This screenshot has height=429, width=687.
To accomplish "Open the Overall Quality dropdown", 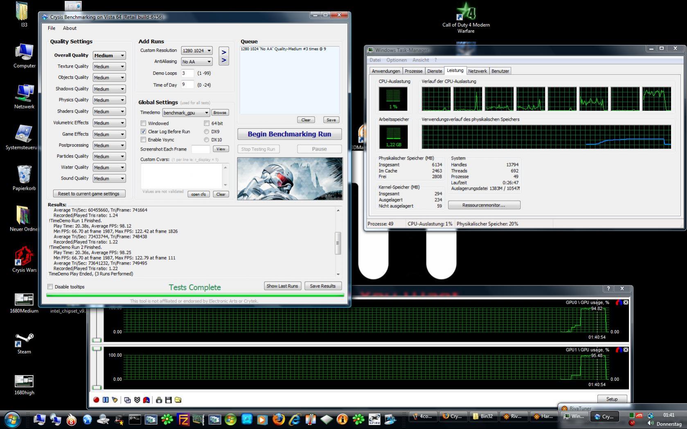I will tap(109, 55).
